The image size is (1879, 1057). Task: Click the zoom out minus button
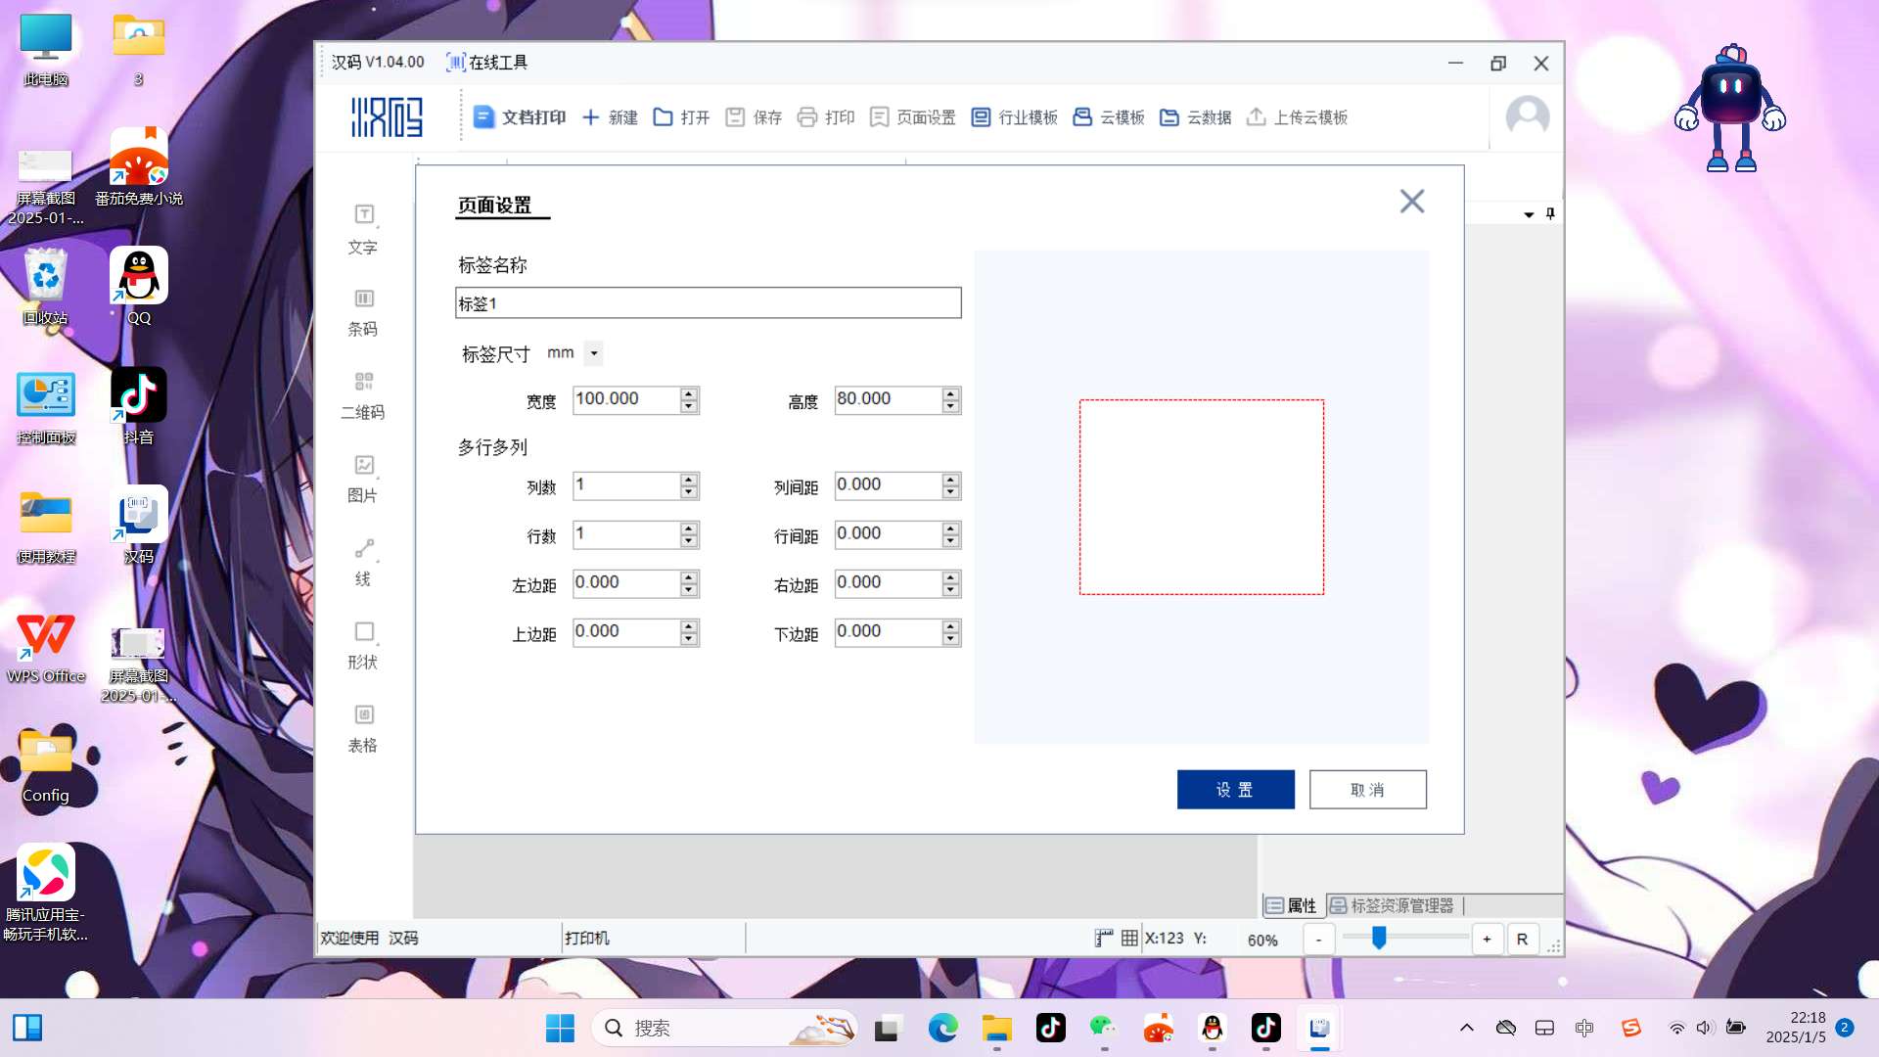tap(1318, 940)
